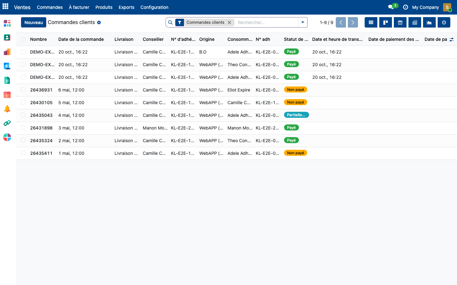Screen dimensions: 457x285
Task: Switch to graph chart view
Action: (x=429, y=22)
